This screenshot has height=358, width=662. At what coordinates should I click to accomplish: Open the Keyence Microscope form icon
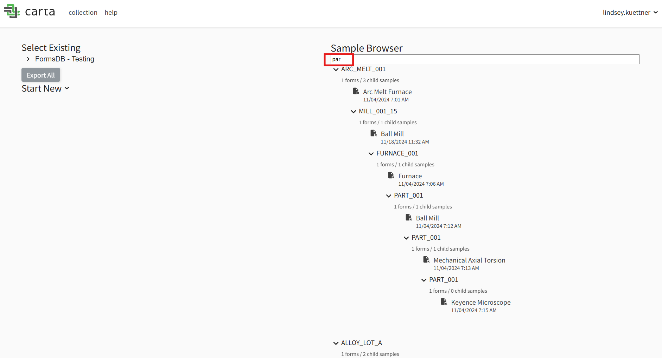coord(444,302)
